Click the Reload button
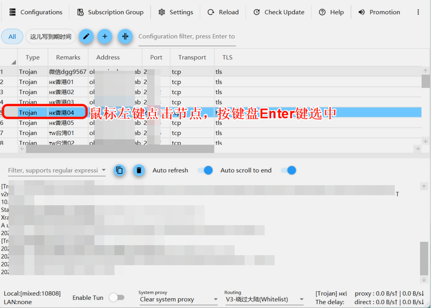Viewport: 432px width, 308px height. pyautogui.click(x=223, y=12)
